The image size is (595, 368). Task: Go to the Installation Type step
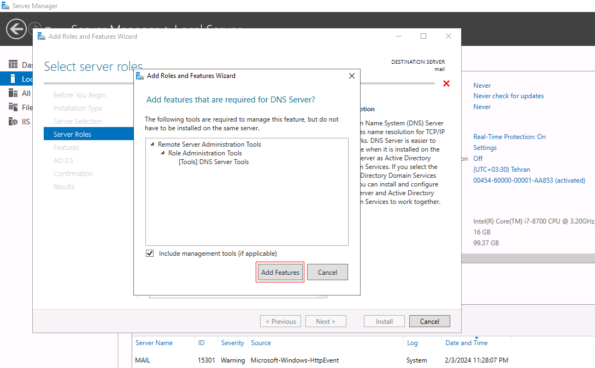click(78, 108)
